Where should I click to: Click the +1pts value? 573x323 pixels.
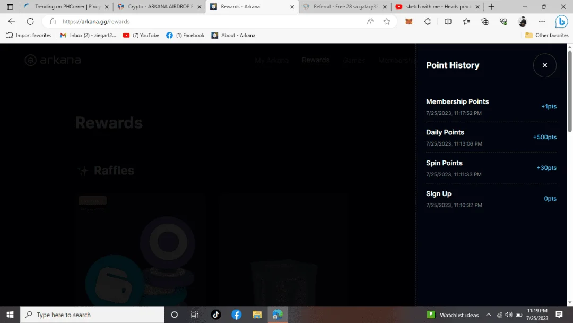click(x=549, y=106)
